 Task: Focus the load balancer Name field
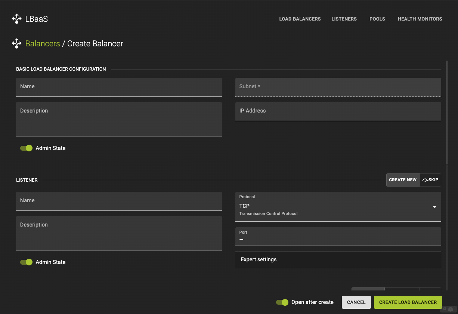tap(119, 87)
